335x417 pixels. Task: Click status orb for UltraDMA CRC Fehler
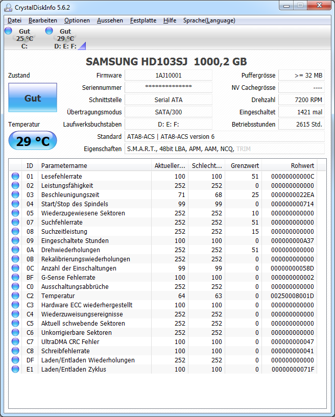pos(15,341)
